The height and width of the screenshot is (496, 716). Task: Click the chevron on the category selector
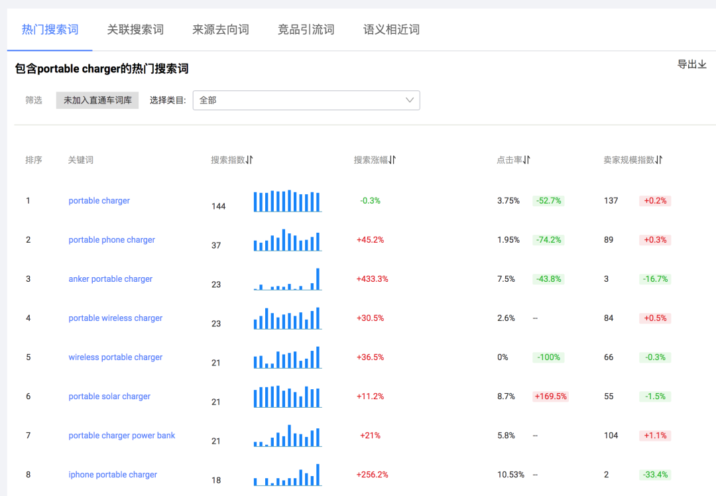[x=410, y=100]
